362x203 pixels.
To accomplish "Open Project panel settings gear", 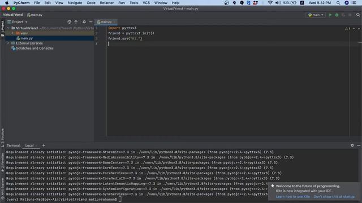I will pyautogui.click(x=84, y=22).
